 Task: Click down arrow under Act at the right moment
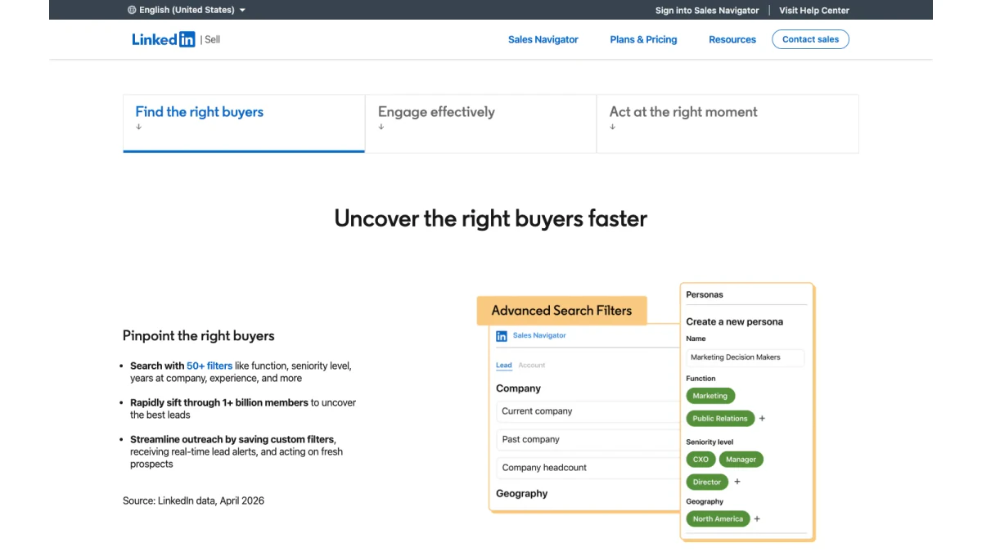click(x=613, y=127)
